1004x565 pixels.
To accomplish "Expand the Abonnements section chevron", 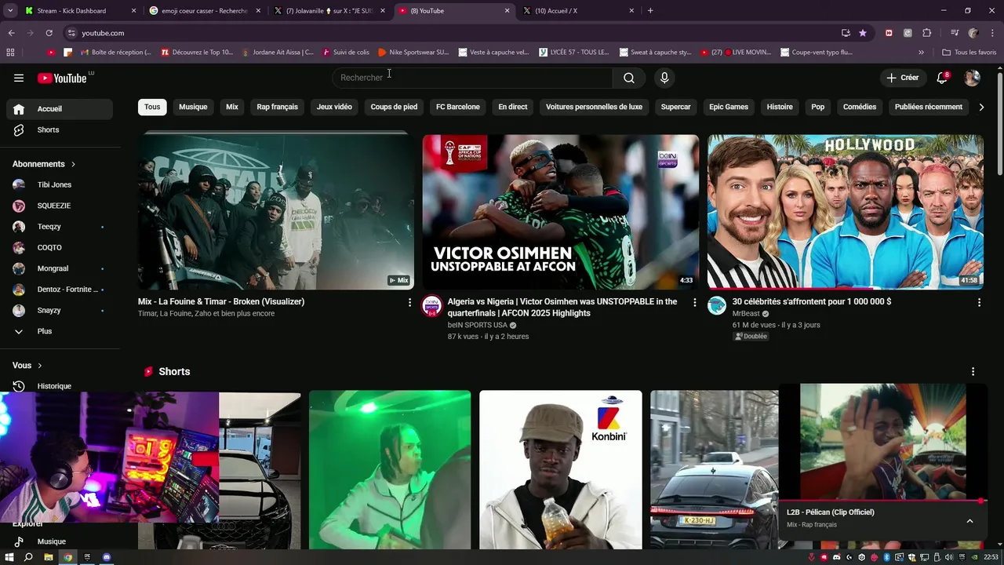I will pyautogui.click(x=73, y=164).
